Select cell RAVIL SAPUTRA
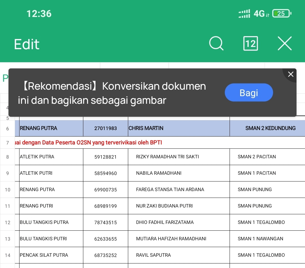The width and height of the screenshot is (305, 268). pos(179,255)
